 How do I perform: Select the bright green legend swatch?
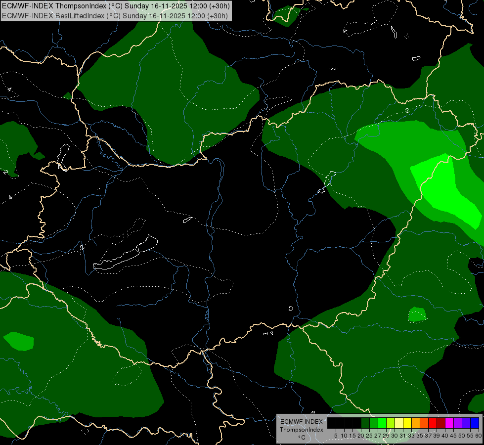[382, 423]
